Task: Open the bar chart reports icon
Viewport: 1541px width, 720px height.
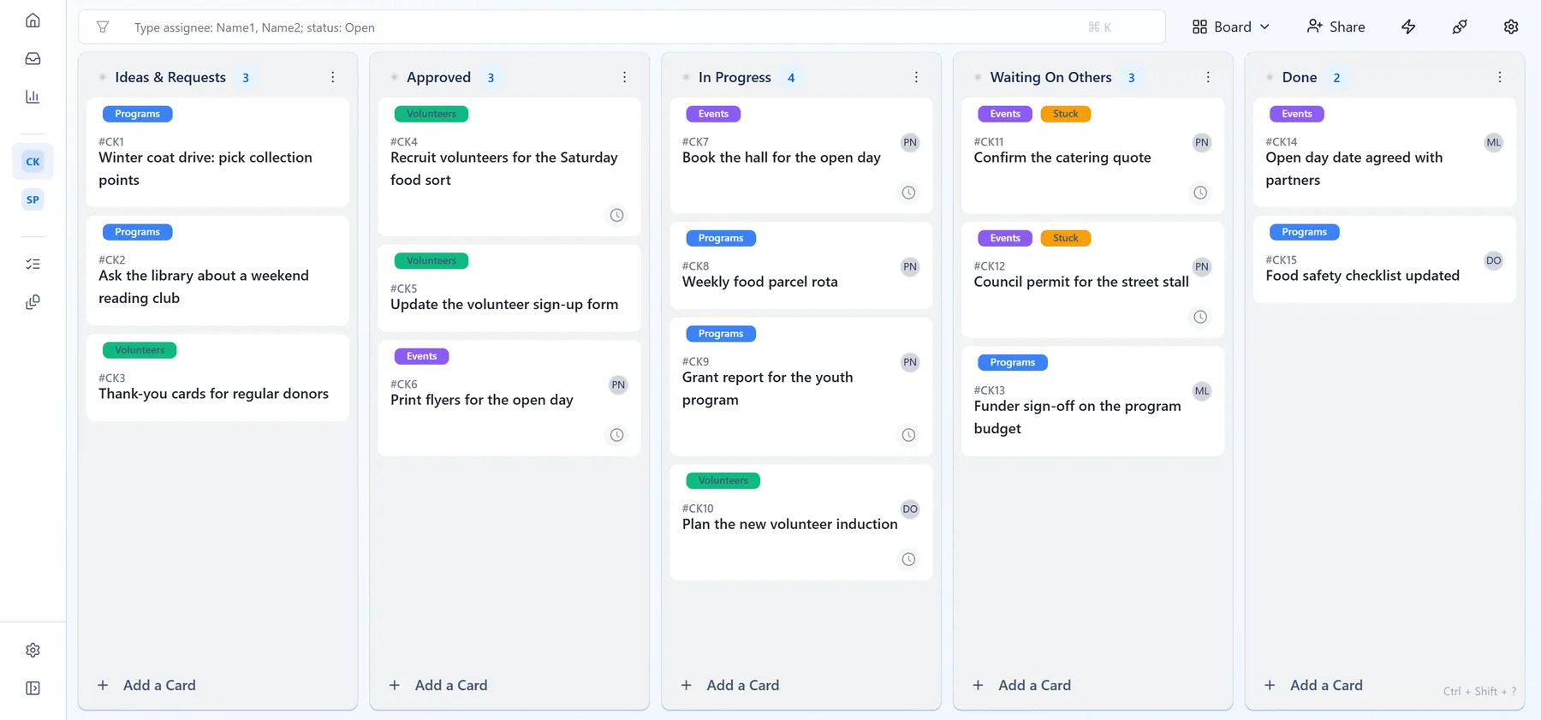Action: pos(33,97)
